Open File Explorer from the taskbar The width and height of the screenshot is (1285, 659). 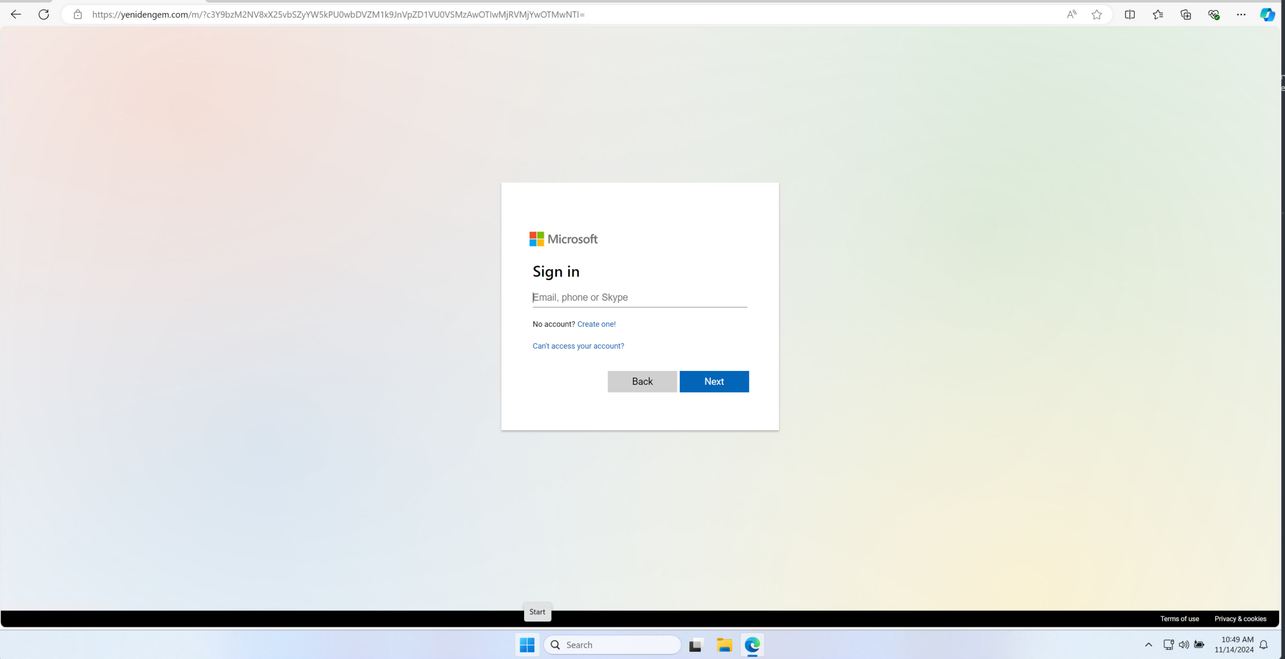724,644
